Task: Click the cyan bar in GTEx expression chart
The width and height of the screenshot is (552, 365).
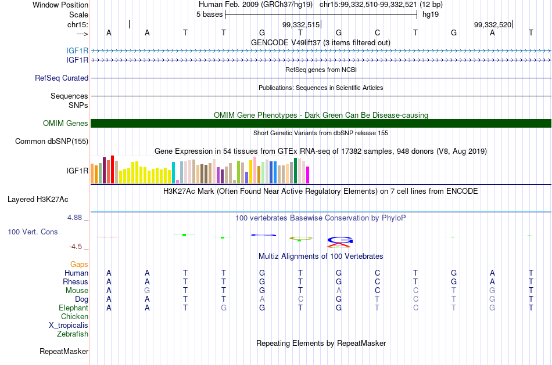Action: [173, 173]
